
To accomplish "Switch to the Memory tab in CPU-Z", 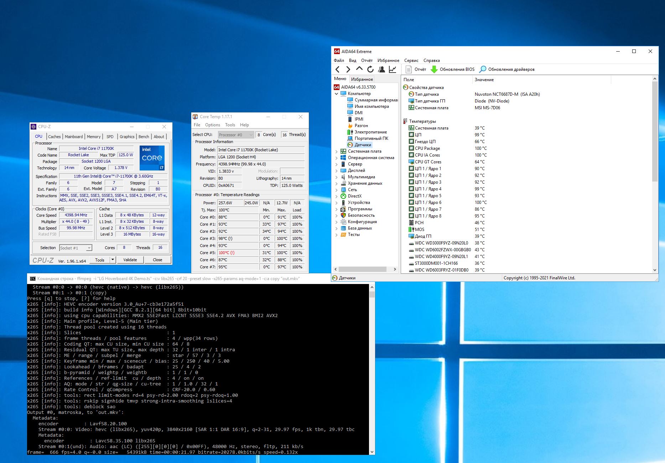I will 94,137.
